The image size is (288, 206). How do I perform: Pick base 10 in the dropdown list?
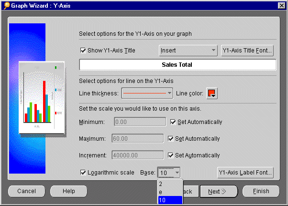(170, 199)
